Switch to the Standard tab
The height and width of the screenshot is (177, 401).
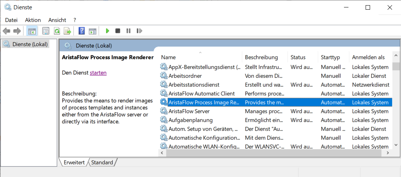click(102, 162)
